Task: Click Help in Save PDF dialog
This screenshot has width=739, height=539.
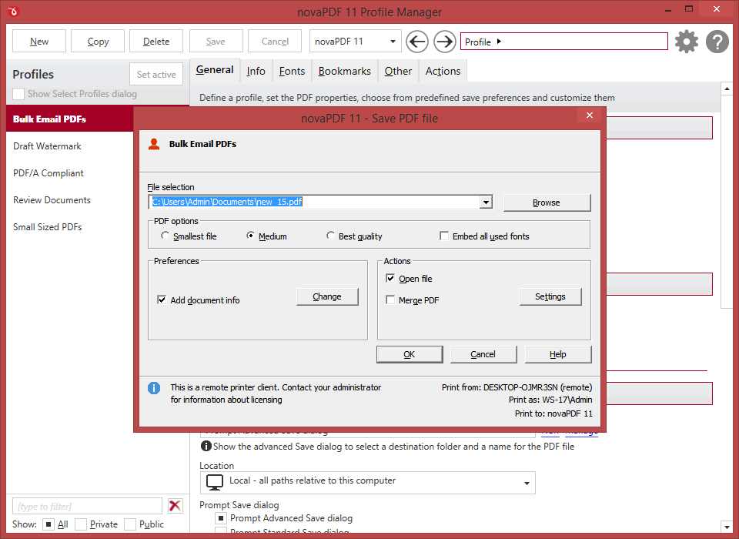Action: [558, 354]
